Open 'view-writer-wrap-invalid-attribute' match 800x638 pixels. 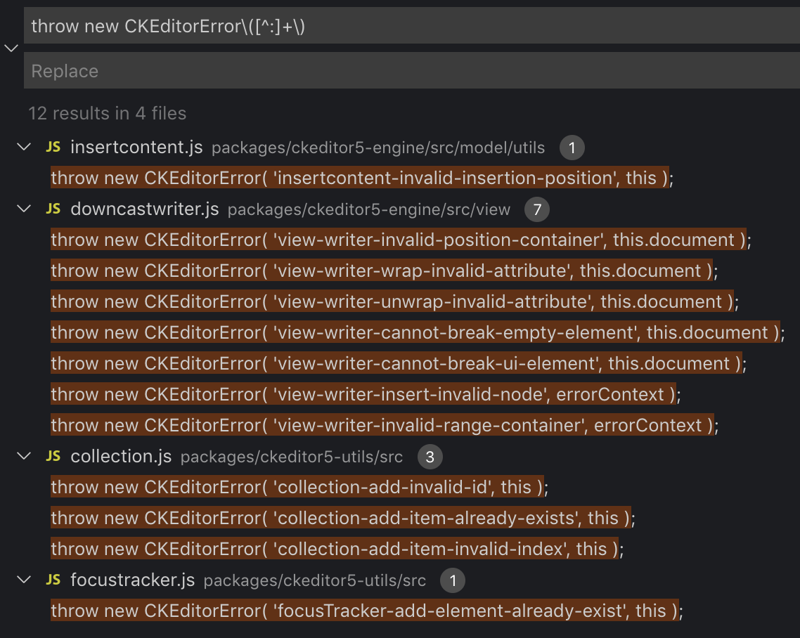tap(385, 271)
